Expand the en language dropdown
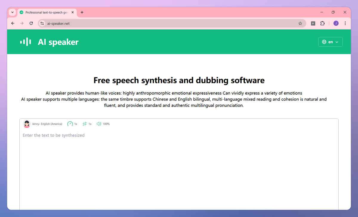The image size is (358, 217). click(x=331, y=42)
